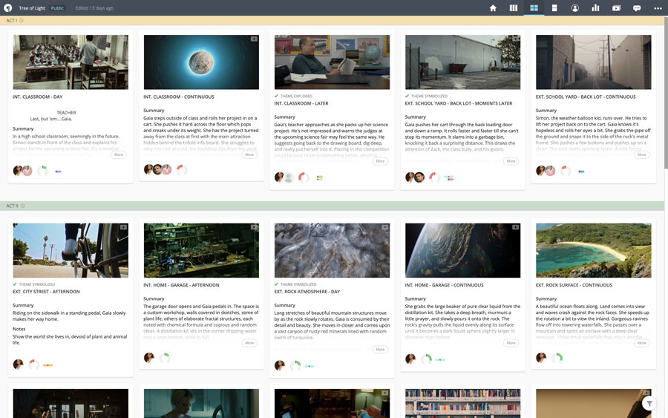Open the video presentation icon

click(x=616, y=7)
